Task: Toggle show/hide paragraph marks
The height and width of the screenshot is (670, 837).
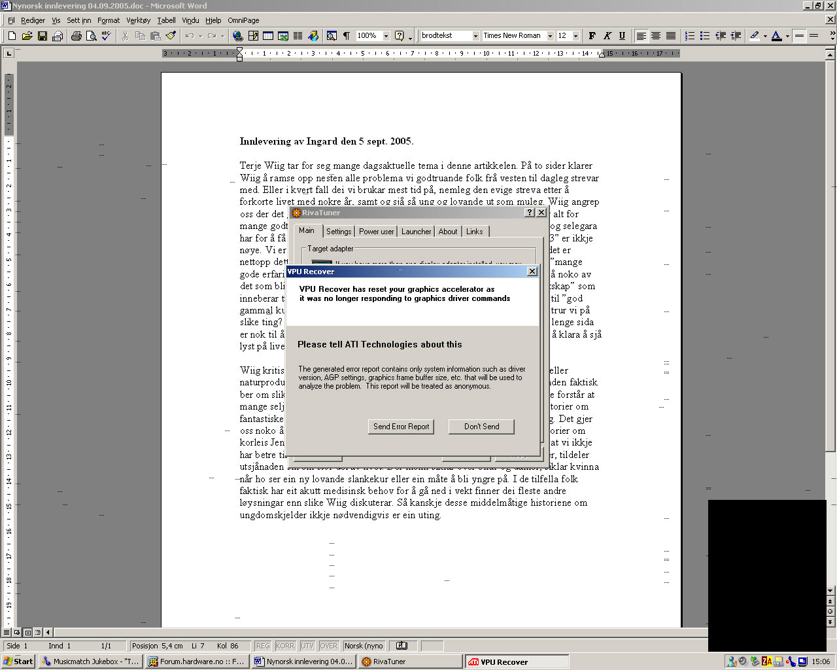Action: point(347,36)
